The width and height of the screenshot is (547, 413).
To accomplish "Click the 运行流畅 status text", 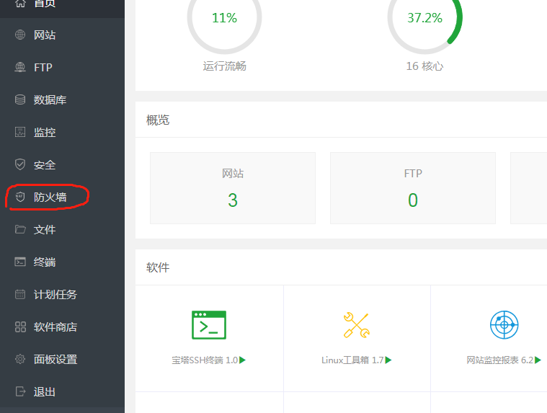I will tap(224, 66).
